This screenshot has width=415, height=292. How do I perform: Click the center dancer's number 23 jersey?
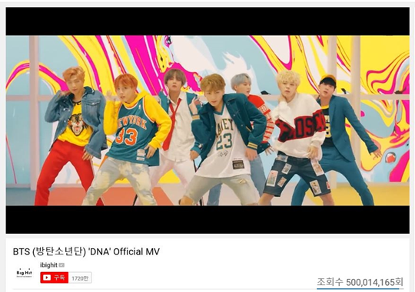225,143
